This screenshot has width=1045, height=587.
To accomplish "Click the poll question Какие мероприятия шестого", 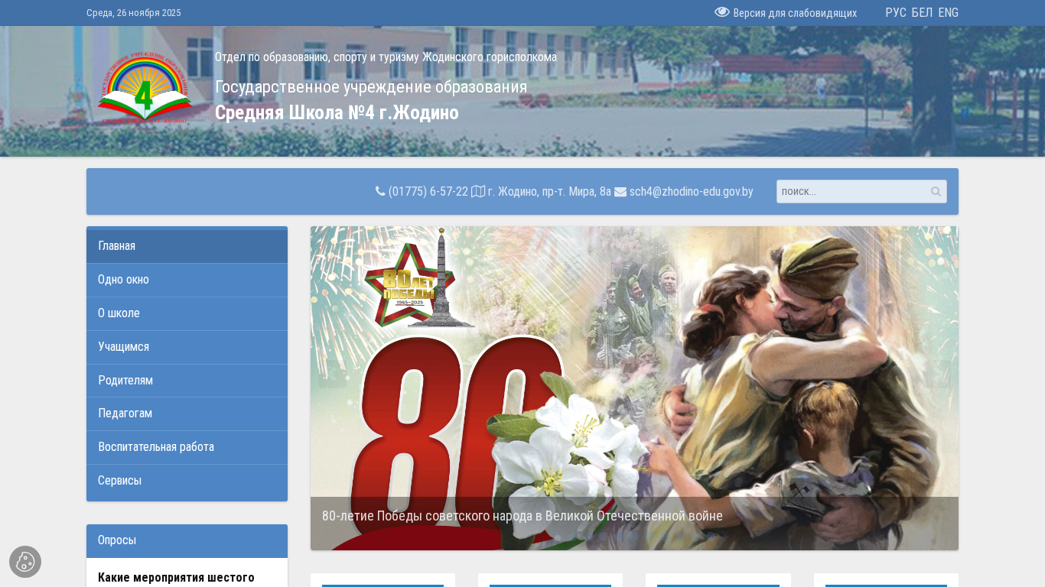I will [176, 578].
